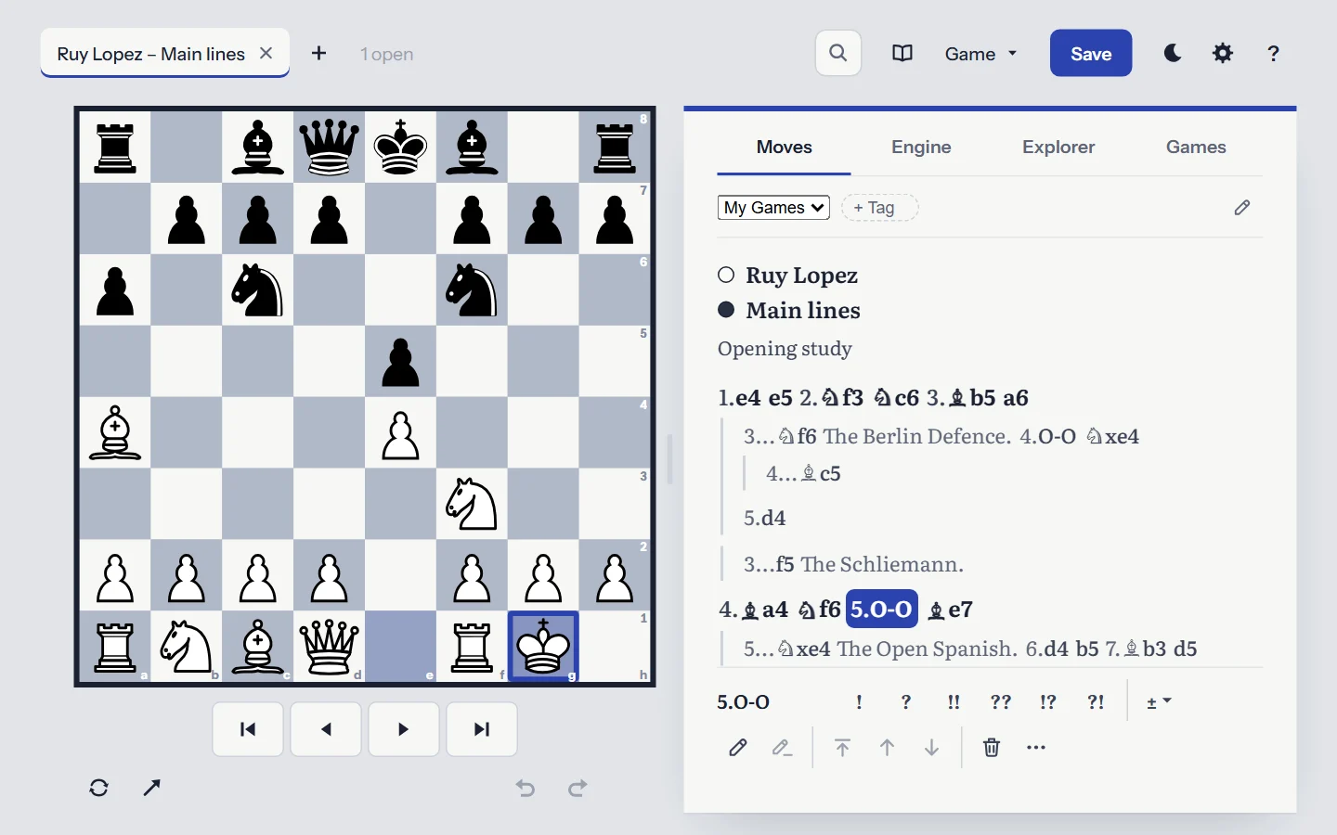Screen dimensions: 1337x835
Task: Flip the board with rotate icon
Action: [x=99, y=788]
